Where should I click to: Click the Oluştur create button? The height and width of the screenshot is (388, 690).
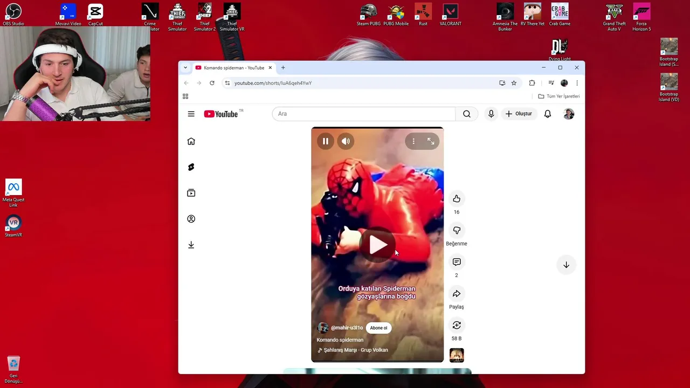pyautogui.click(x=519, y=114)
